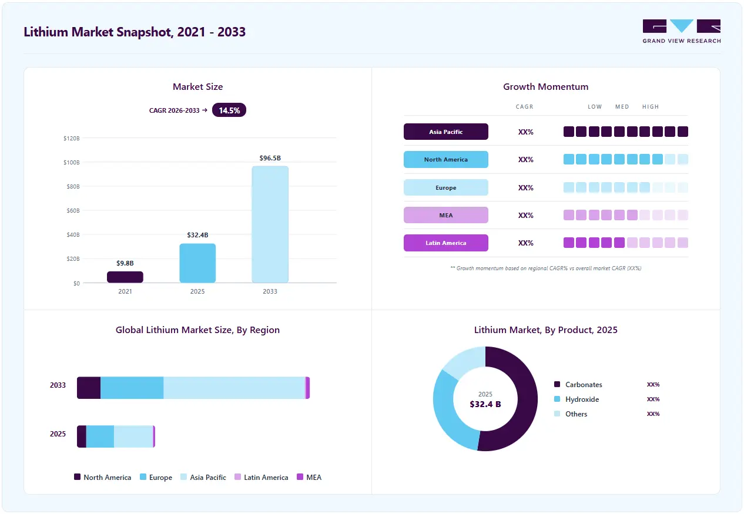This screenshot has height=514, width=744.
Task: Click Others legend swatch
Action: point(557,414)
